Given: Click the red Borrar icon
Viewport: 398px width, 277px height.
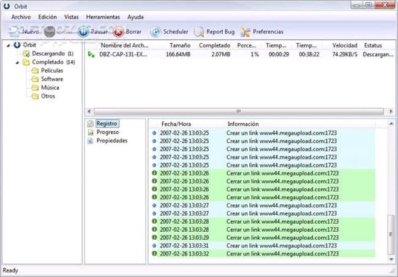Looking at the screenshot, I should (118, 32).
